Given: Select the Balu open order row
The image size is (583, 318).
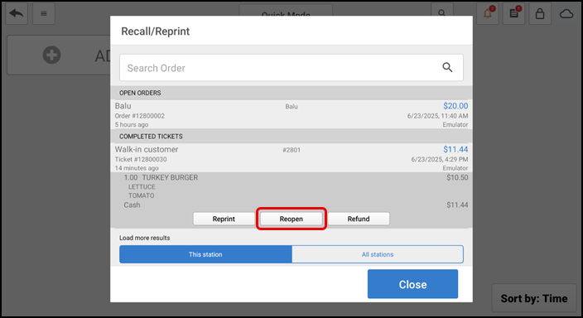Looking at the screenshot, I should click(291, 114).
